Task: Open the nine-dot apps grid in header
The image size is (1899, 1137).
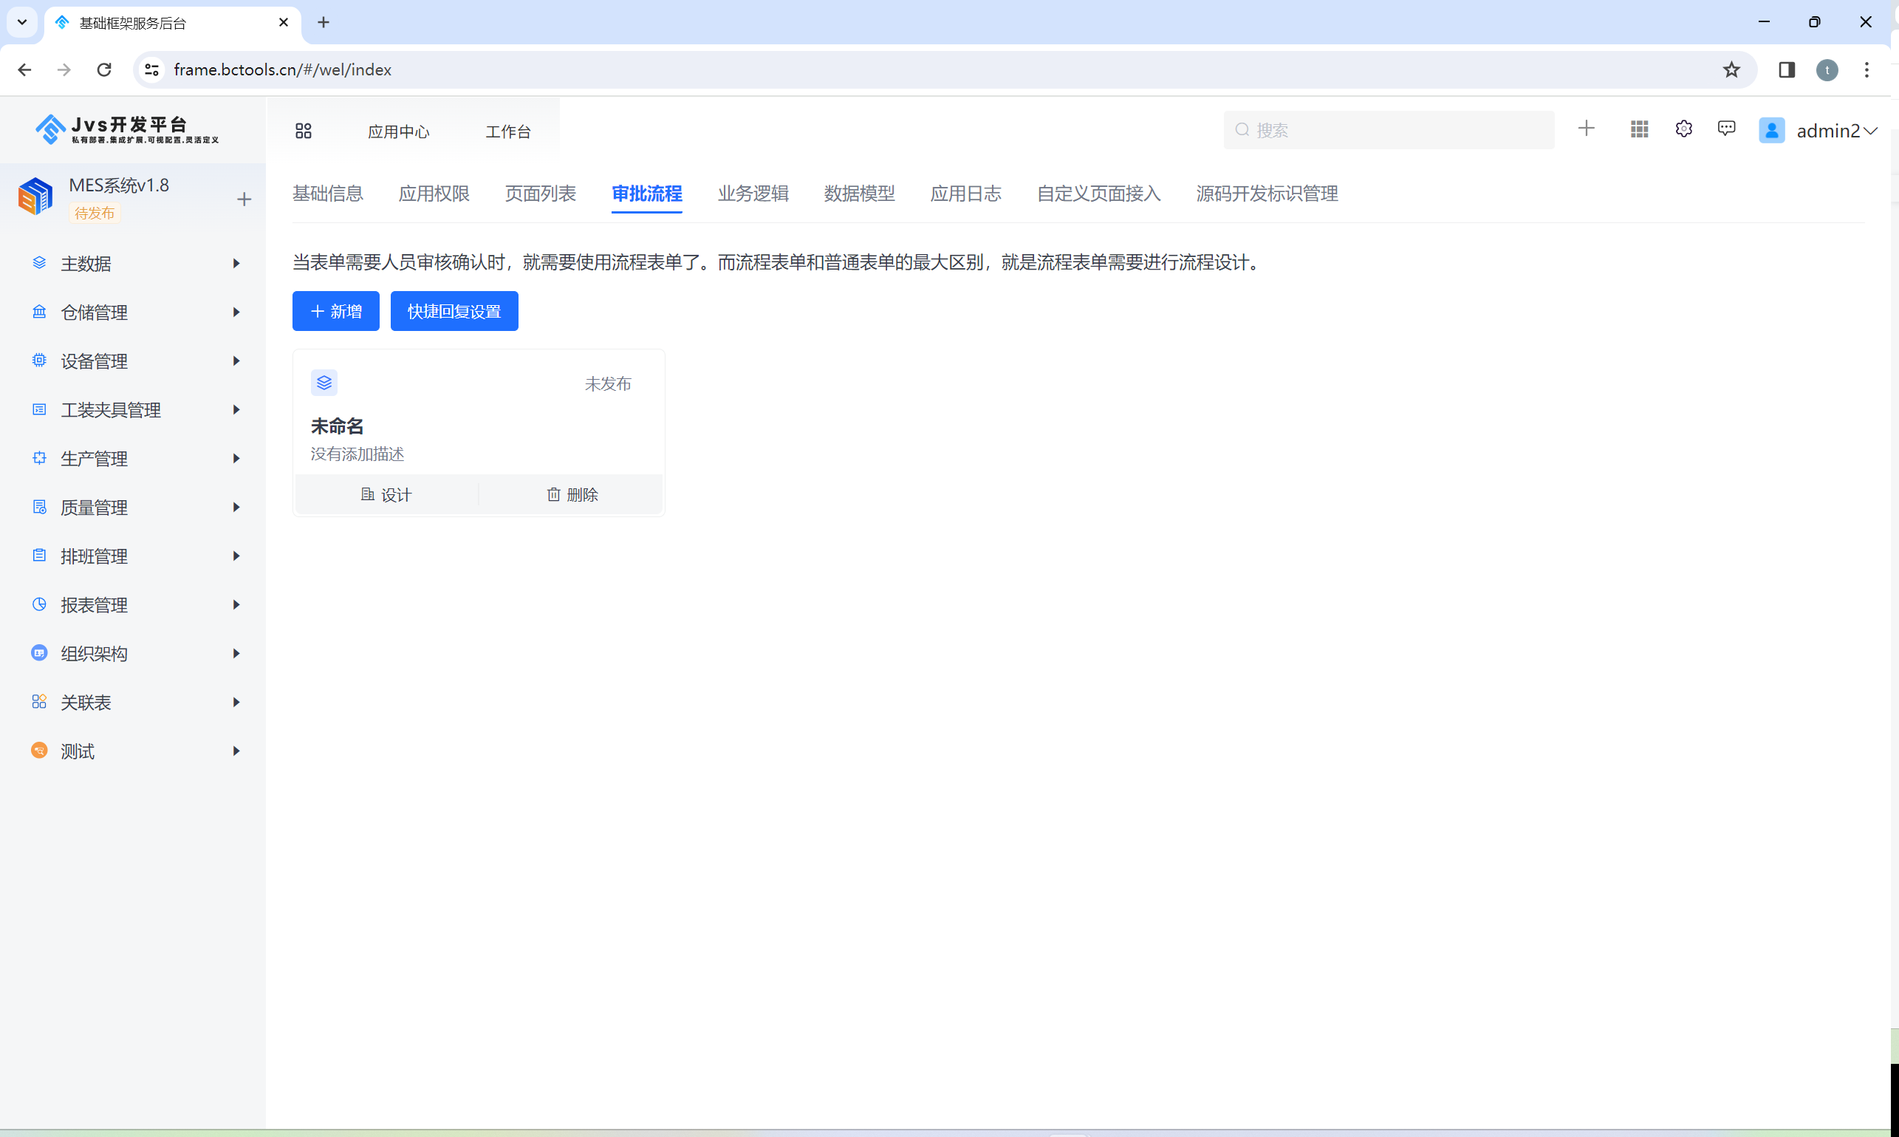Action: pyautogui.click(x=1639, y=129)
